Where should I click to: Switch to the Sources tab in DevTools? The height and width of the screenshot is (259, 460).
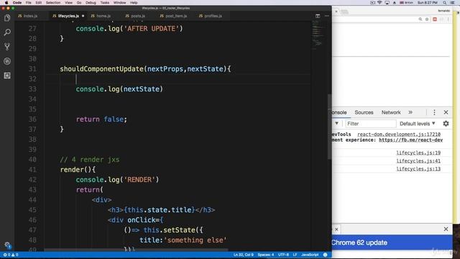tap(364, 112)
